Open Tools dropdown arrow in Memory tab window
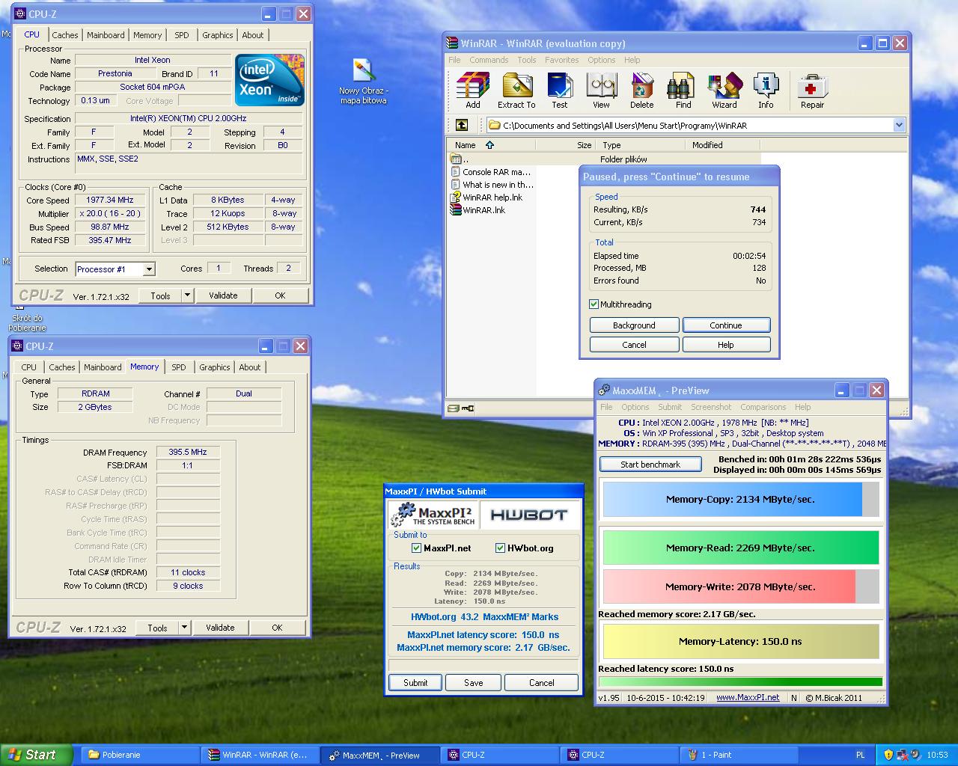Image resolution: width=958 pixels, height=766 pixels. tap(183, 628)
